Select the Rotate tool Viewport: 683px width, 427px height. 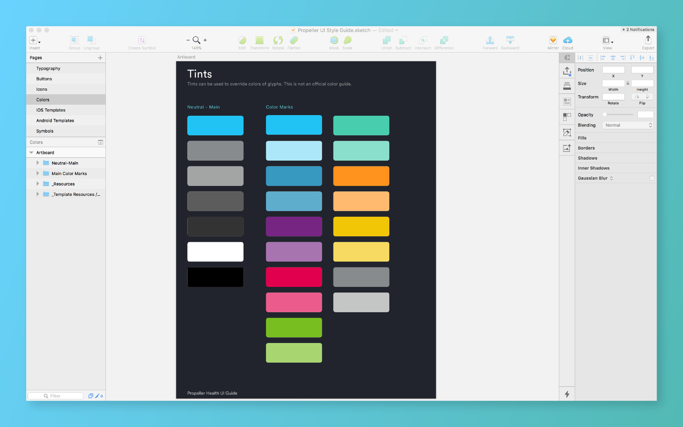coord(278,40)
